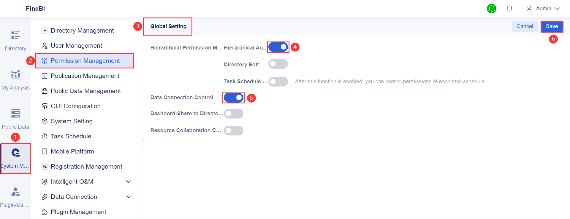
Task: Expand the Intelligent O&M menu
Action: tap(129, 181)
